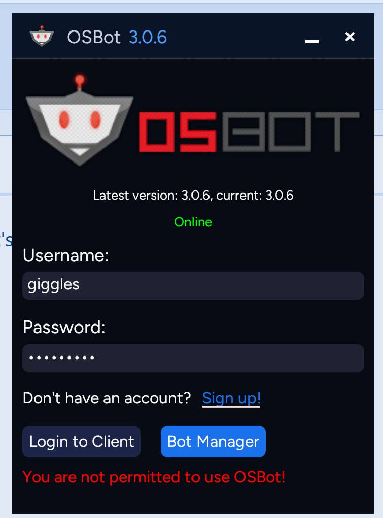Click the Username: label
The width and height of the screenshot is (383, 518).
coord(65,255)
